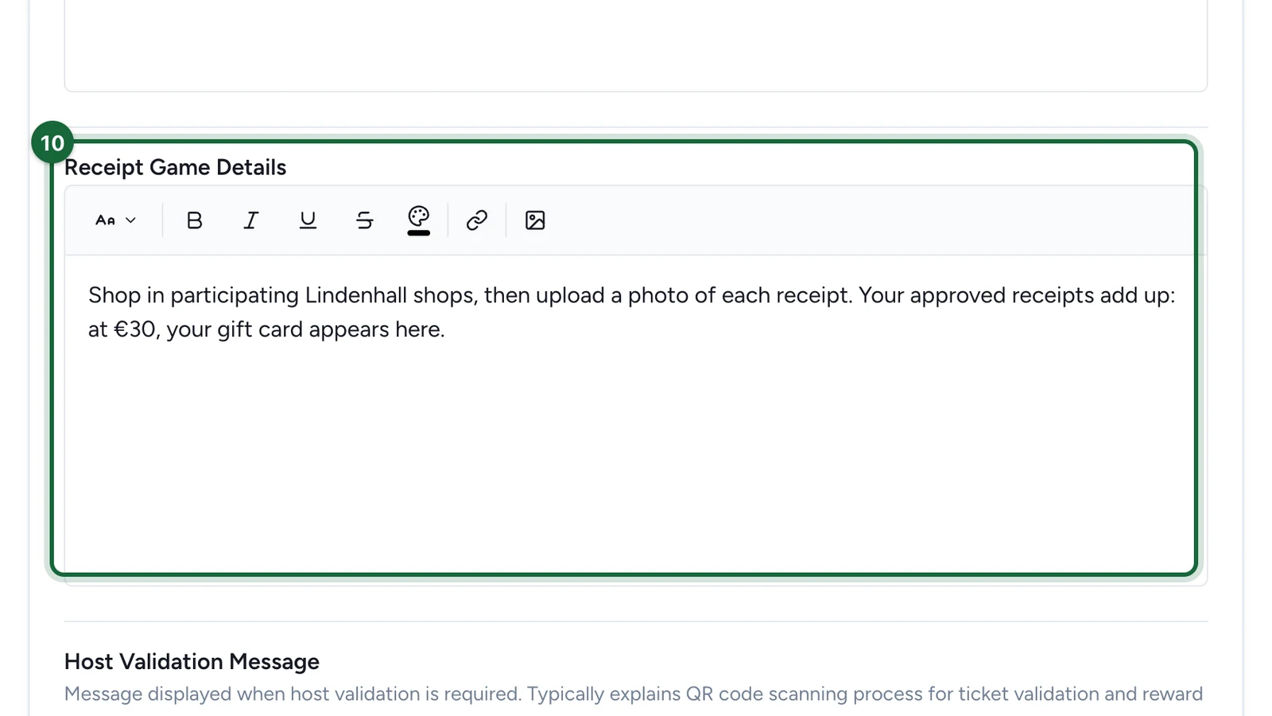Apply italic style with the I icon

[250, 220]
